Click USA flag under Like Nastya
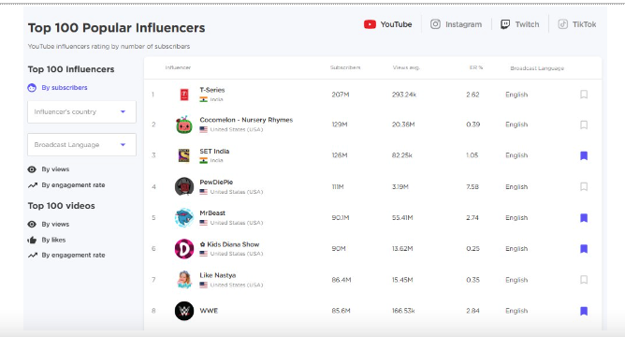The height and width of the screenshot is (337, 625). [204, 286]
